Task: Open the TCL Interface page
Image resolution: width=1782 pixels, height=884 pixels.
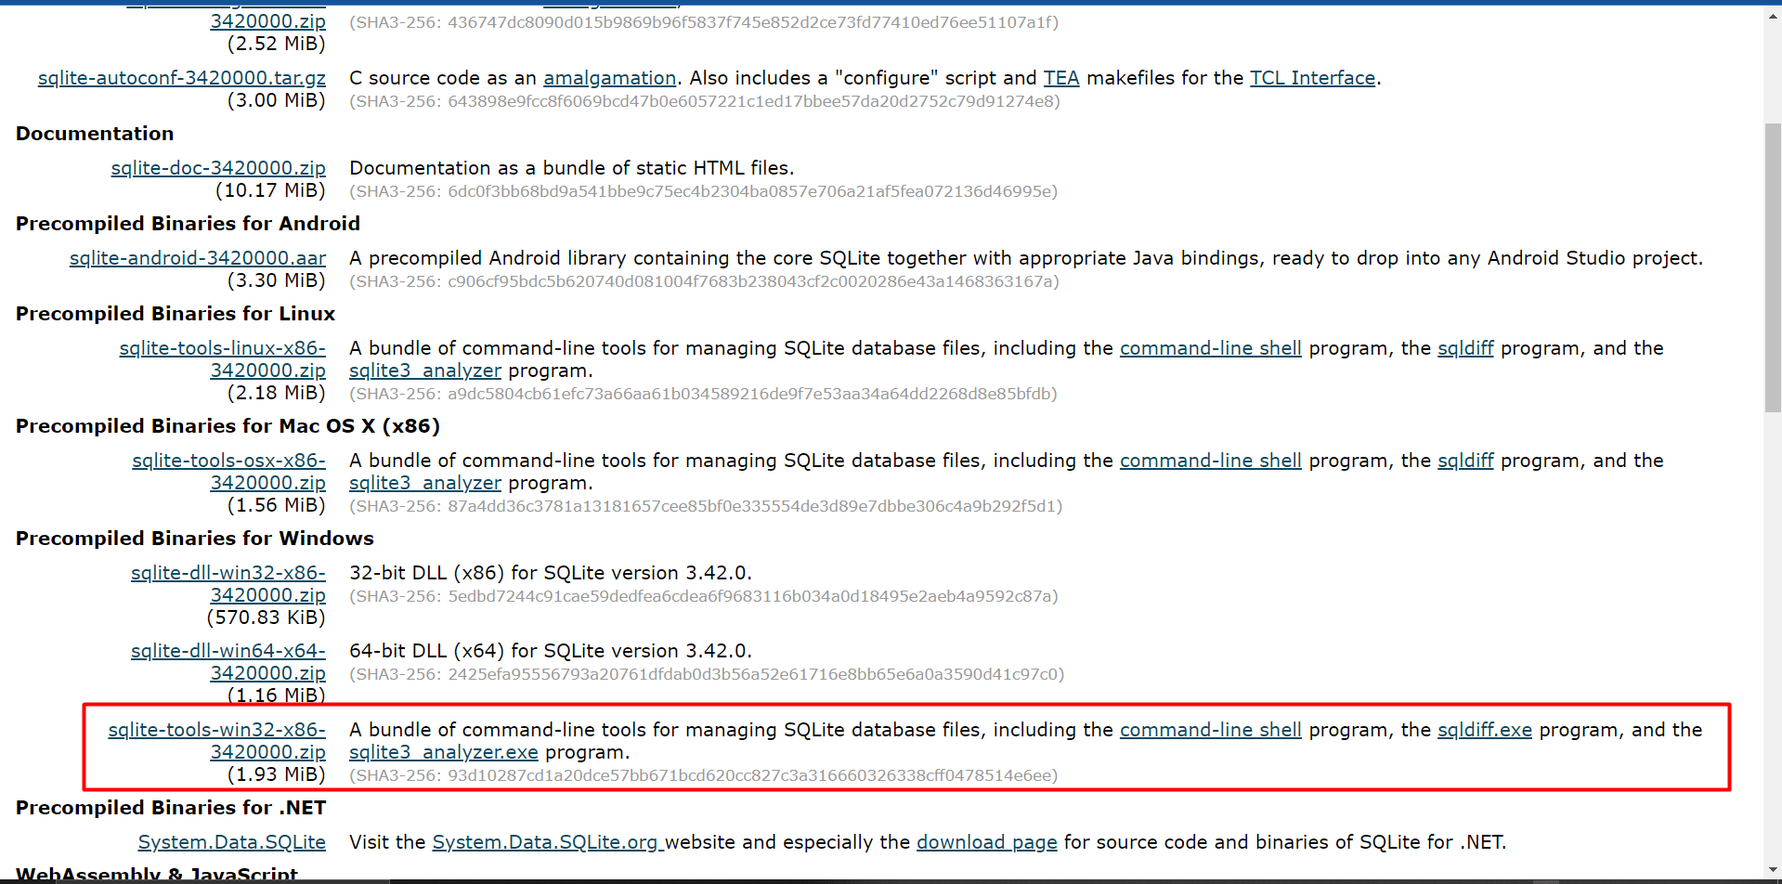Action: point(1311,78)
